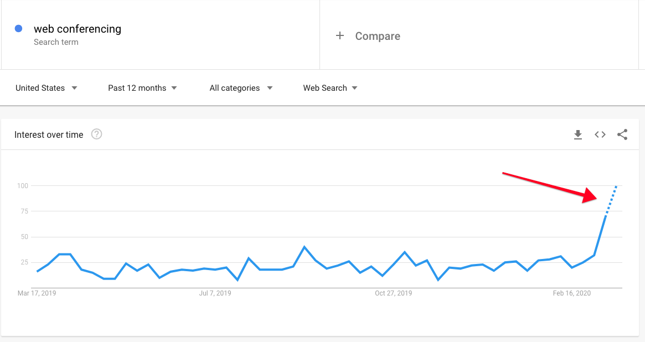Expand the United States region dropdown
645x342 pixels.
46,88
